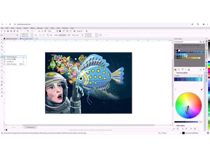Select the Rectangle tool

2,60
